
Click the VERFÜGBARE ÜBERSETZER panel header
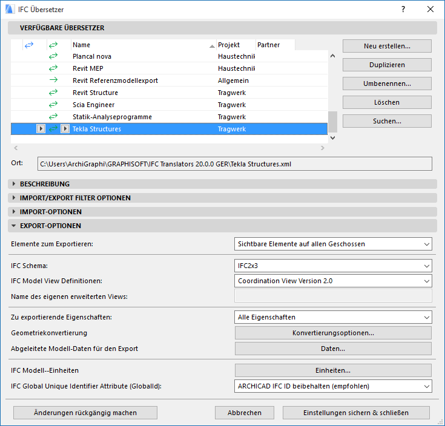tap(223, 28)
